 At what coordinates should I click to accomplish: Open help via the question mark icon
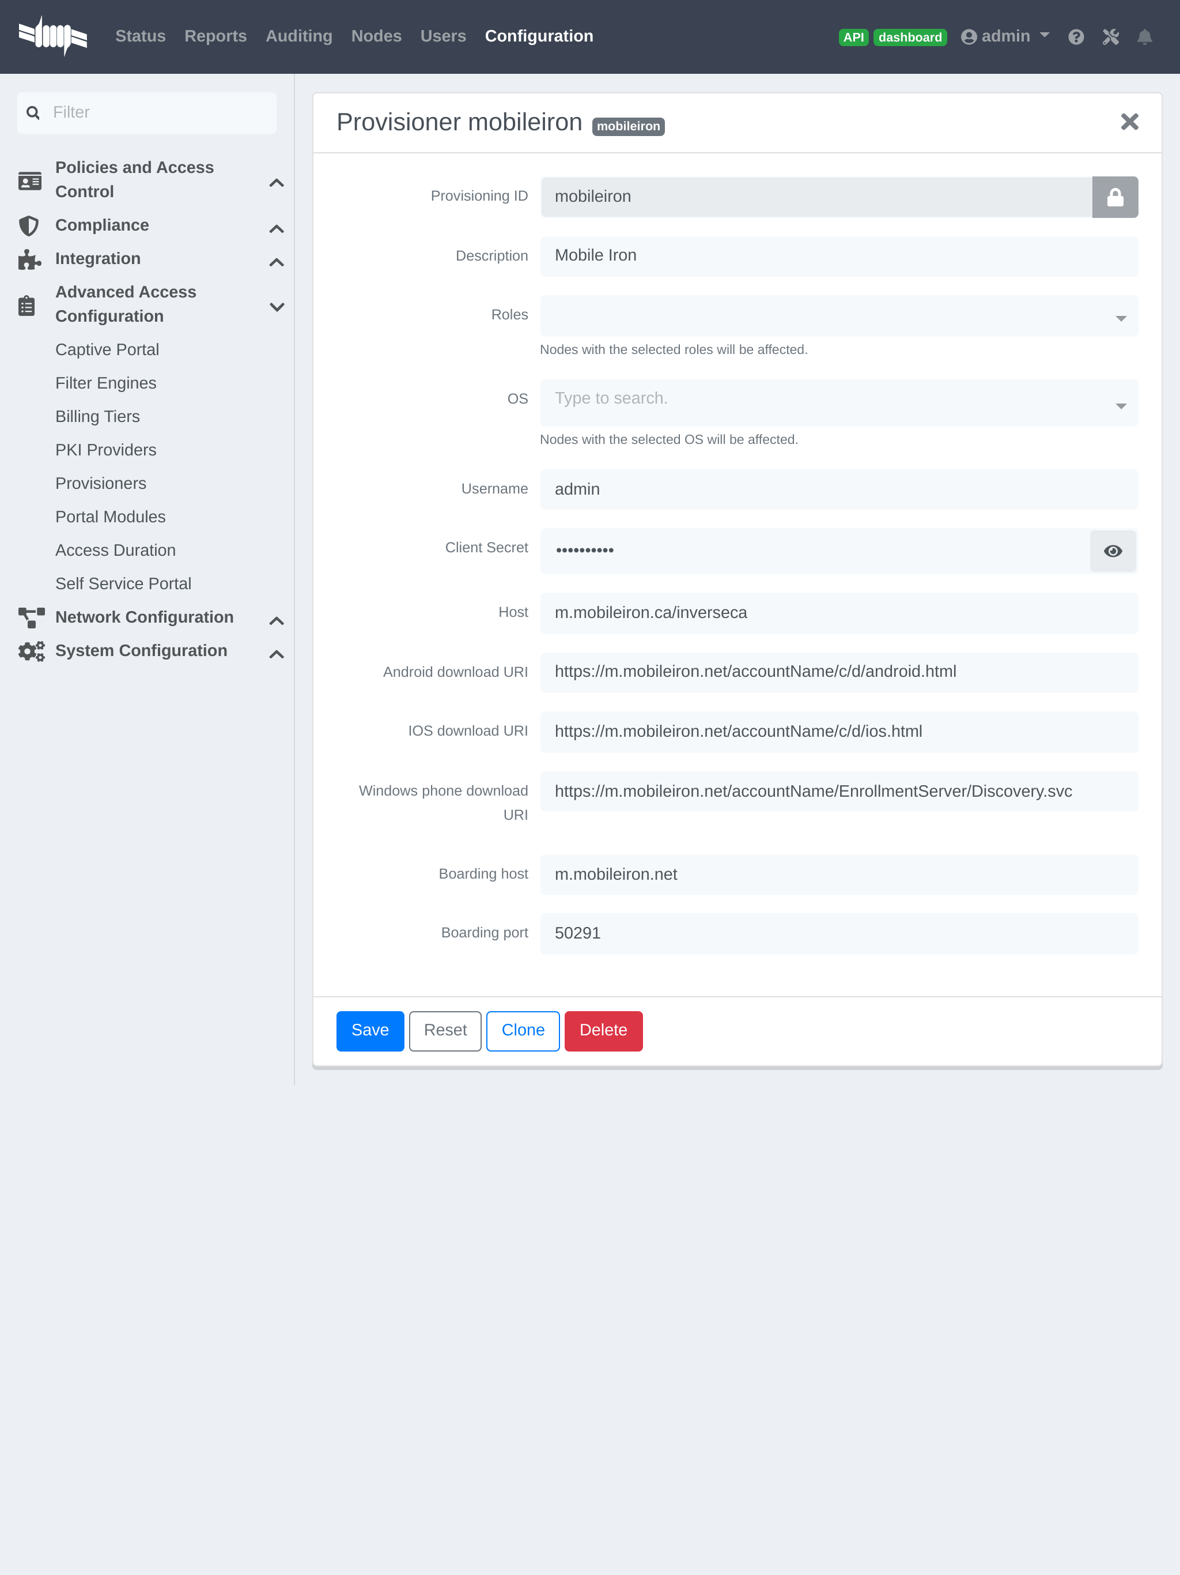(1076, 36)
